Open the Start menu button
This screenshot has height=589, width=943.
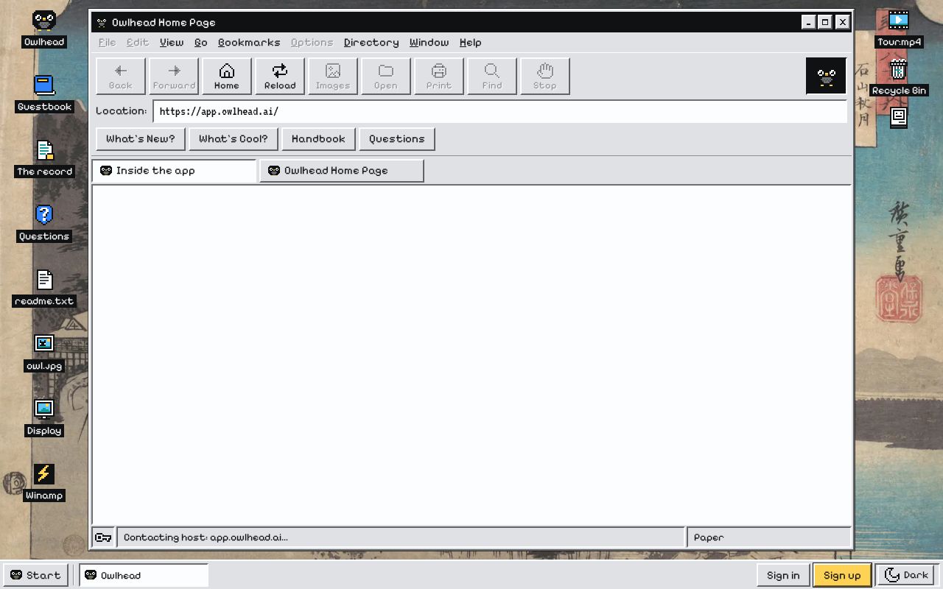pyautogui.click(x=35, y=575)
